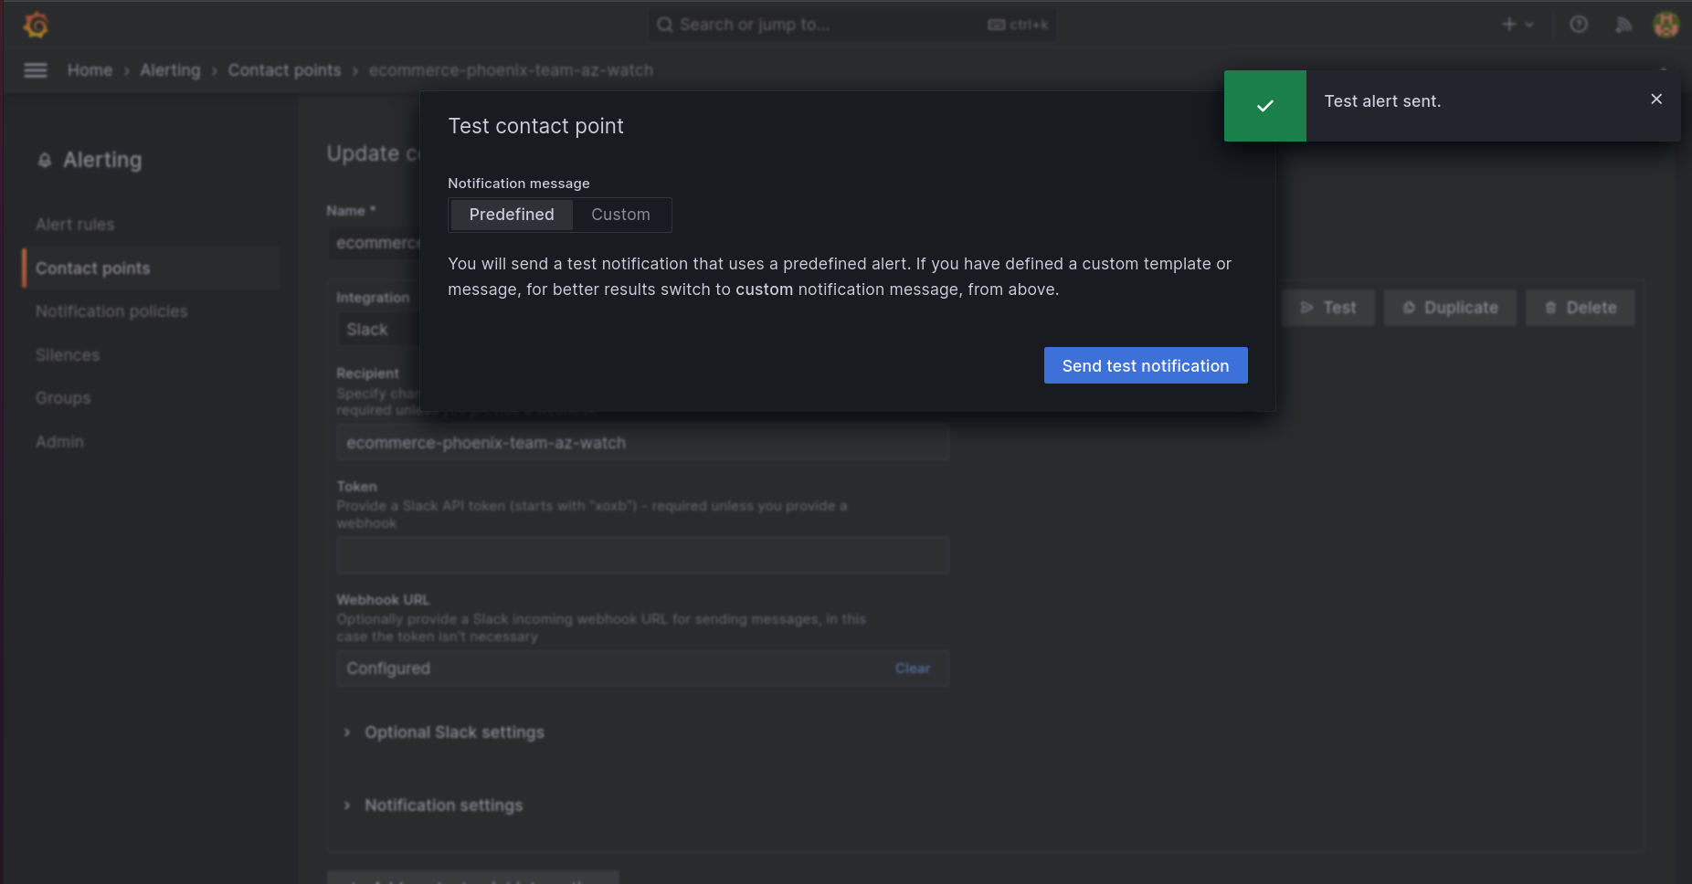Image resolution: width=1692 pixels, height=884 pixels.
Task: Go to Notification policies in sidebar
Action: (x=111, y=311)
